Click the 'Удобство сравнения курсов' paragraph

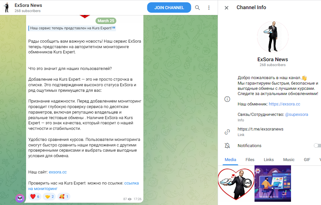point(84,147)
